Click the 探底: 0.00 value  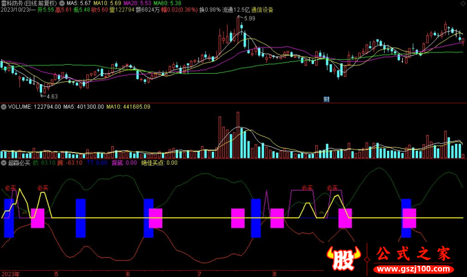point(124,163)
